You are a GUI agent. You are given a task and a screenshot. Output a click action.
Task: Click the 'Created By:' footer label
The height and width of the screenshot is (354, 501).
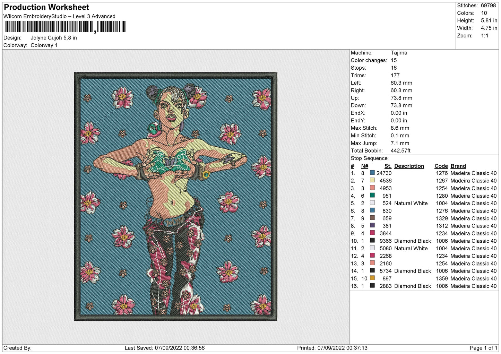pos(17,348)
